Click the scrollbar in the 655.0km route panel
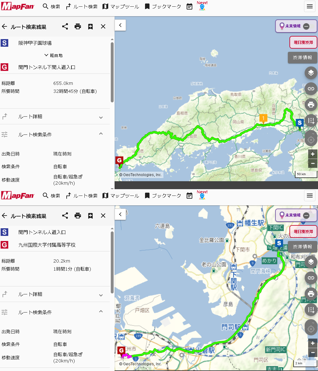 [x=112, y=72]
